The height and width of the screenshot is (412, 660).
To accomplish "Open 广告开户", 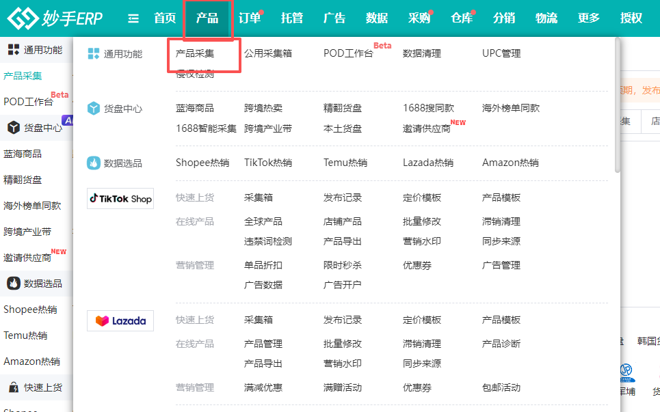I will pos(343,285).
